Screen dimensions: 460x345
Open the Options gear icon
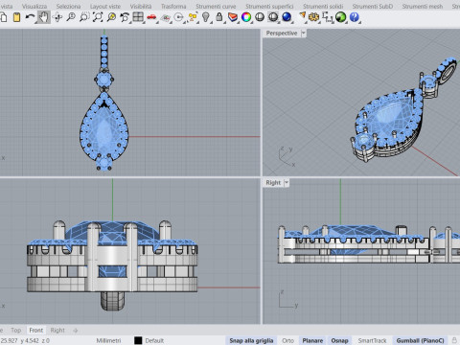pyautogui.click(x=313, y=17)
